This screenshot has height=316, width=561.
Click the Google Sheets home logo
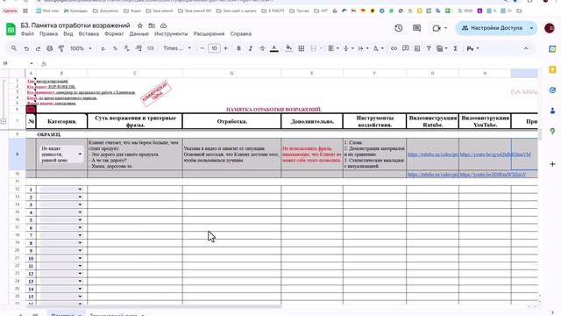[x=11, y=29]
